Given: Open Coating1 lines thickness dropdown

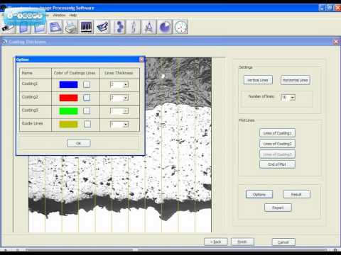Looking at the screenshot, I should pos(126,84).
